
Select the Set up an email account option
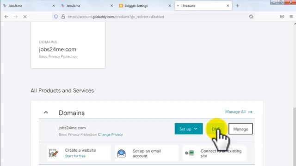coord(147,154)
